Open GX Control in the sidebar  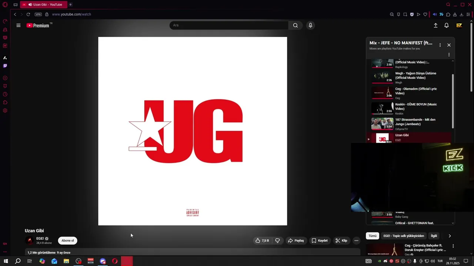[5, 21]
